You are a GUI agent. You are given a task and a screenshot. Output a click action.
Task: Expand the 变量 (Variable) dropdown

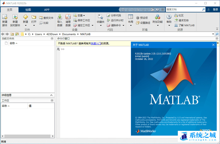[80, 15]
